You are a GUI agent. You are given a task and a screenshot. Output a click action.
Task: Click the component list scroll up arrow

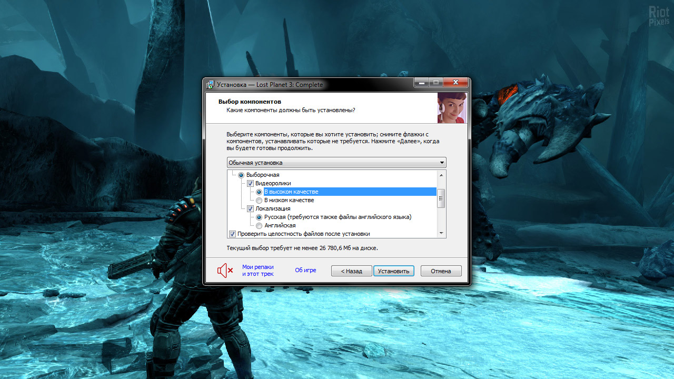coord(441,174)
